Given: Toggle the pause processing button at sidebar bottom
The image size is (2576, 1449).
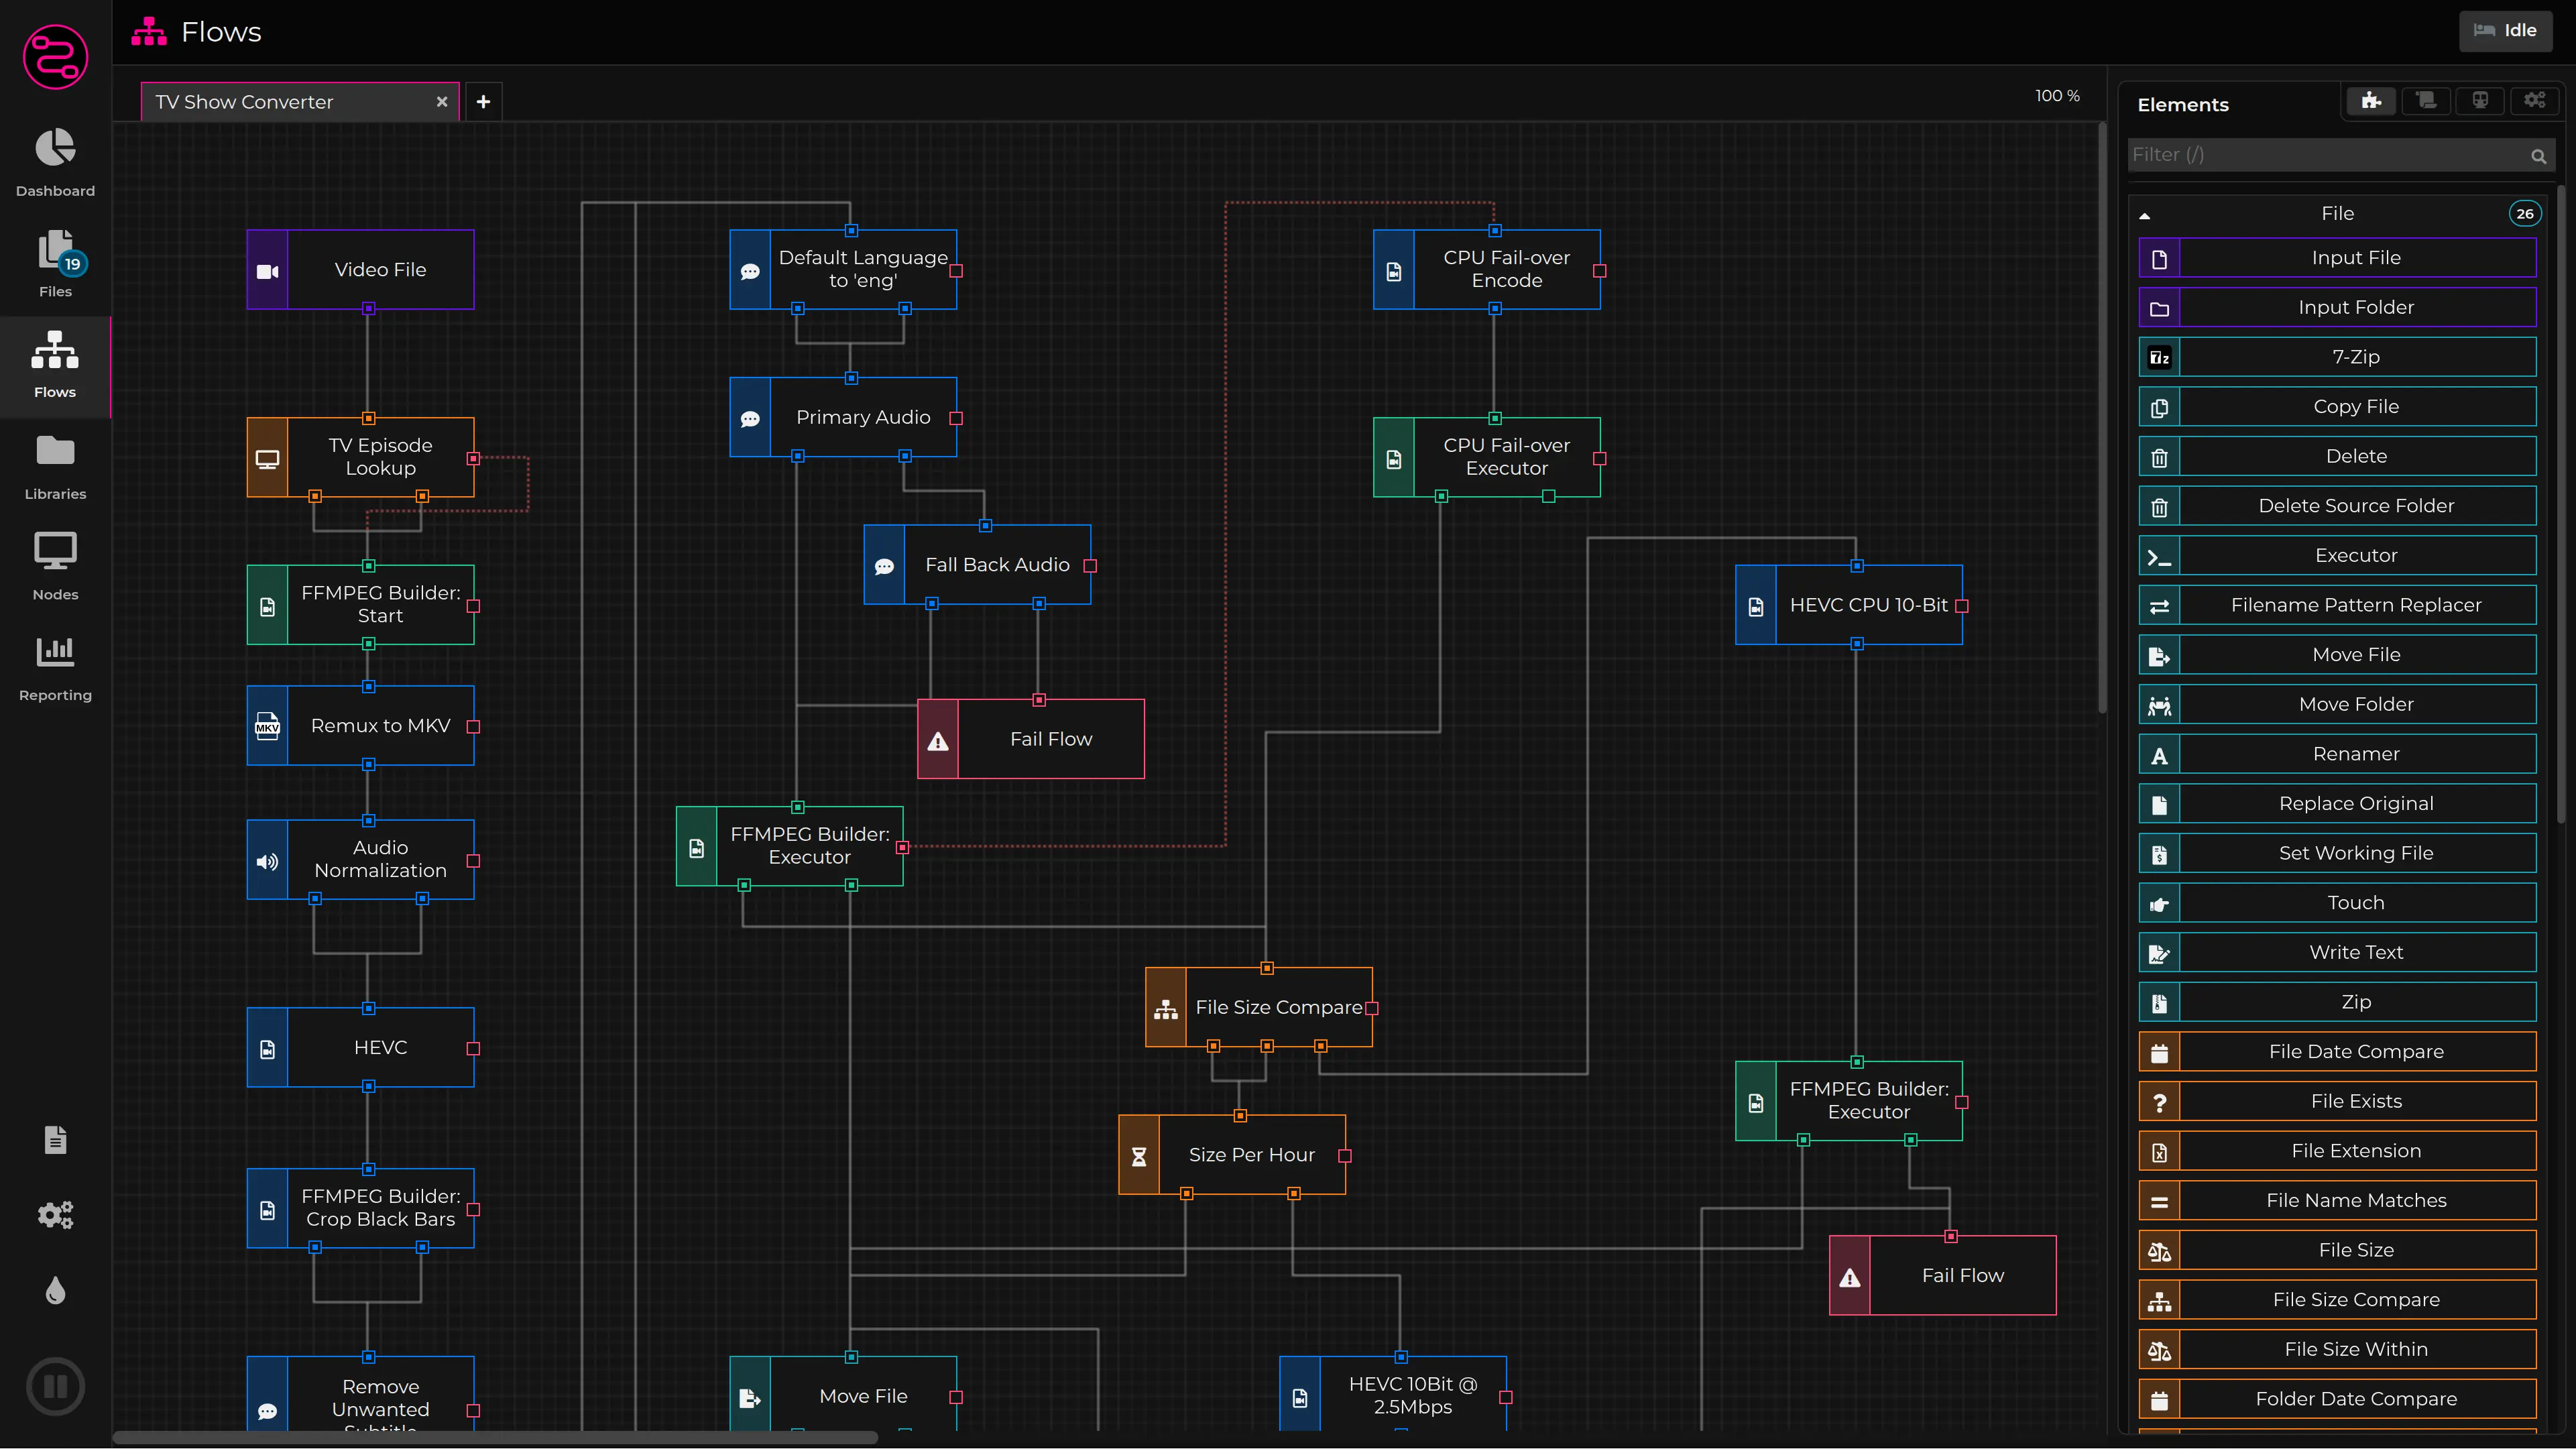Looking at the screenshot, I should click(x=55, y=1386).
